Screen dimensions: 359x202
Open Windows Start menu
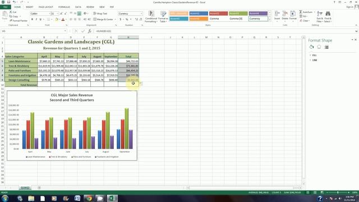click(5, 198)
